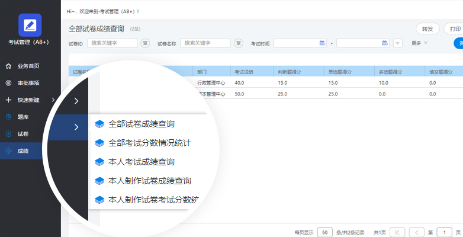Viewport: 463px width, 237px height.
Task: Choose 本人考试成绩查询 from the submenu
Action: click(x=142, y=161)
